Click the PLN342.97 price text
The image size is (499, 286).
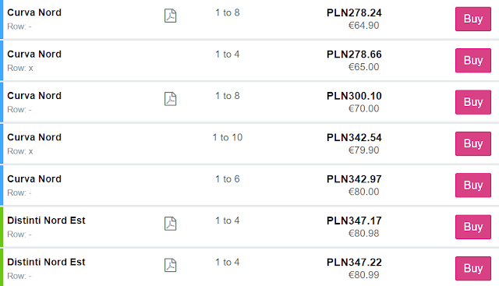(x=354, y=179)
